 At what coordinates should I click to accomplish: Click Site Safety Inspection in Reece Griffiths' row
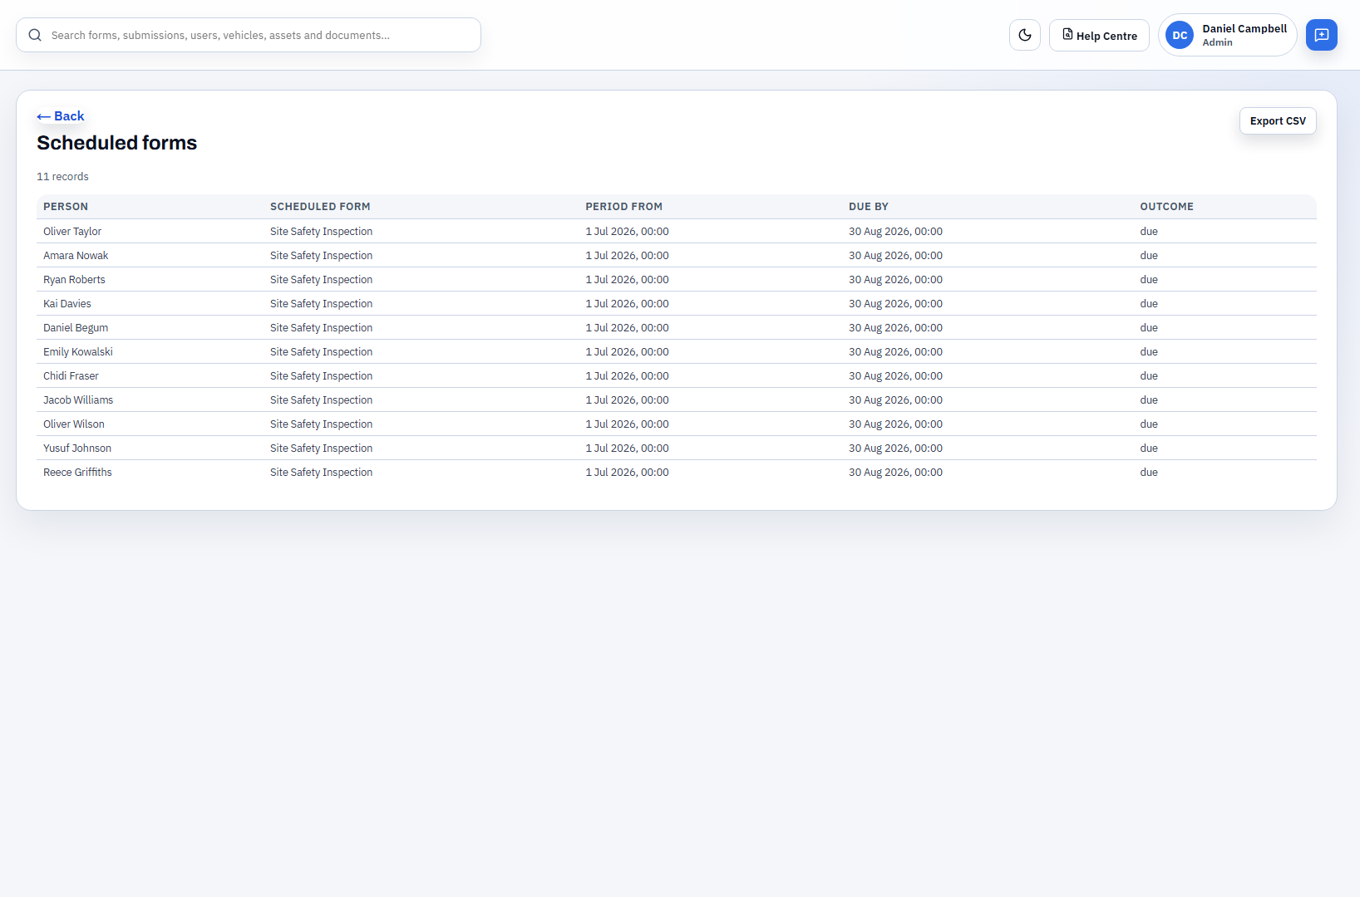(x=321, y=473)
